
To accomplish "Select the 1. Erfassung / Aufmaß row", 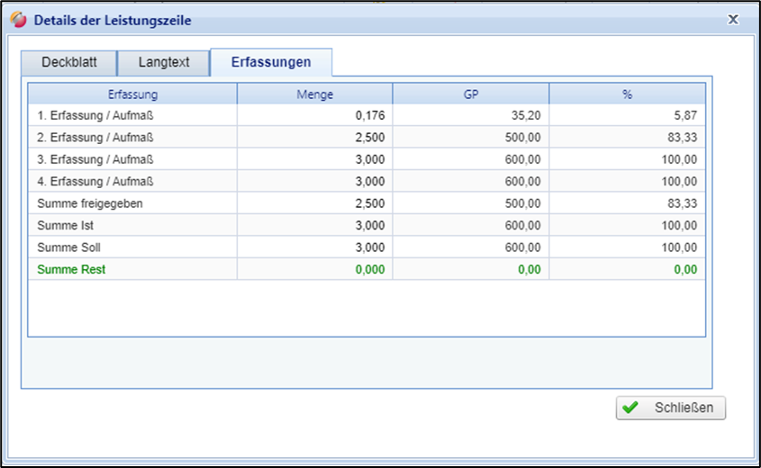I will tap(96, 115).
